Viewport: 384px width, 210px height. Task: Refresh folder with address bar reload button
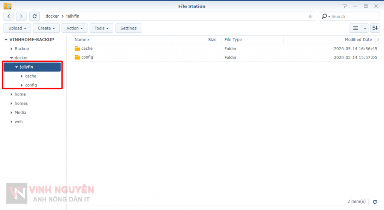tap(34, 16)
